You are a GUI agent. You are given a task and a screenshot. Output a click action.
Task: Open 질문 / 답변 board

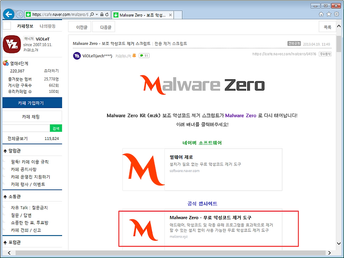click(21, 215)
